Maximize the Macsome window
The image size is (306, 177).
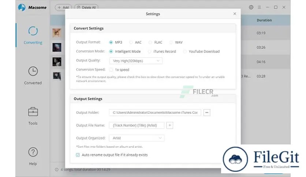point(276,7)
